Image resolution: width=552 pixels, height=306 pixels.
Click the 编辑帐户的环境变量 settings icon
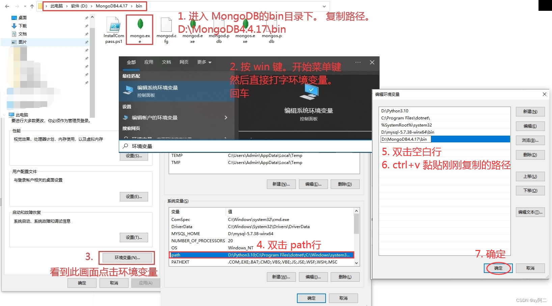click(x=126, y=117)
